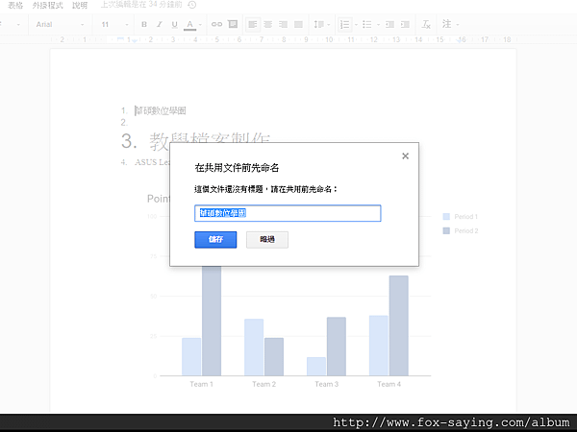
Task: Increase the indent
Action: pos(405,24)
